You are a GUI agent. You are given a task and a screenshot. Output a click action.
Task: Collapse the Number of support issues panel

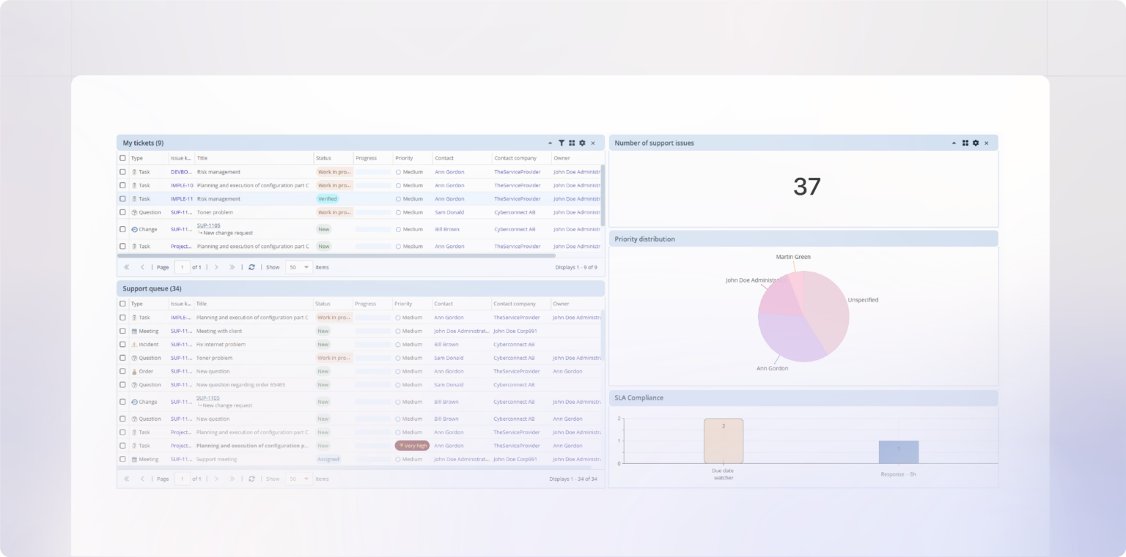point(954,143)
